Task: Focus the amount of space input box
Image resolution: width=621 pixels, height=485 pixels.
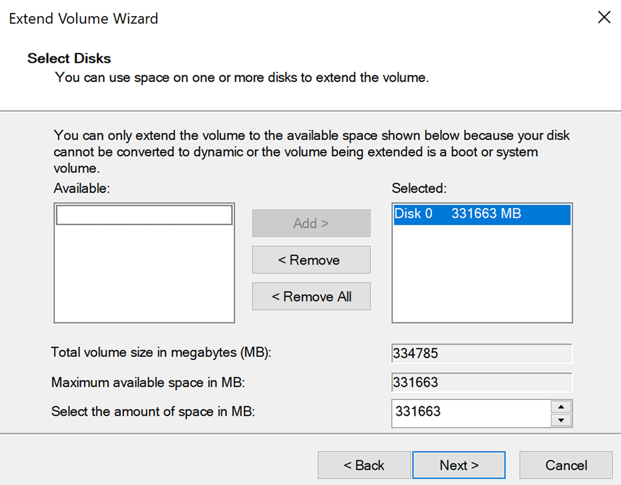Action: pyautogui.click(x=471, y=412)
